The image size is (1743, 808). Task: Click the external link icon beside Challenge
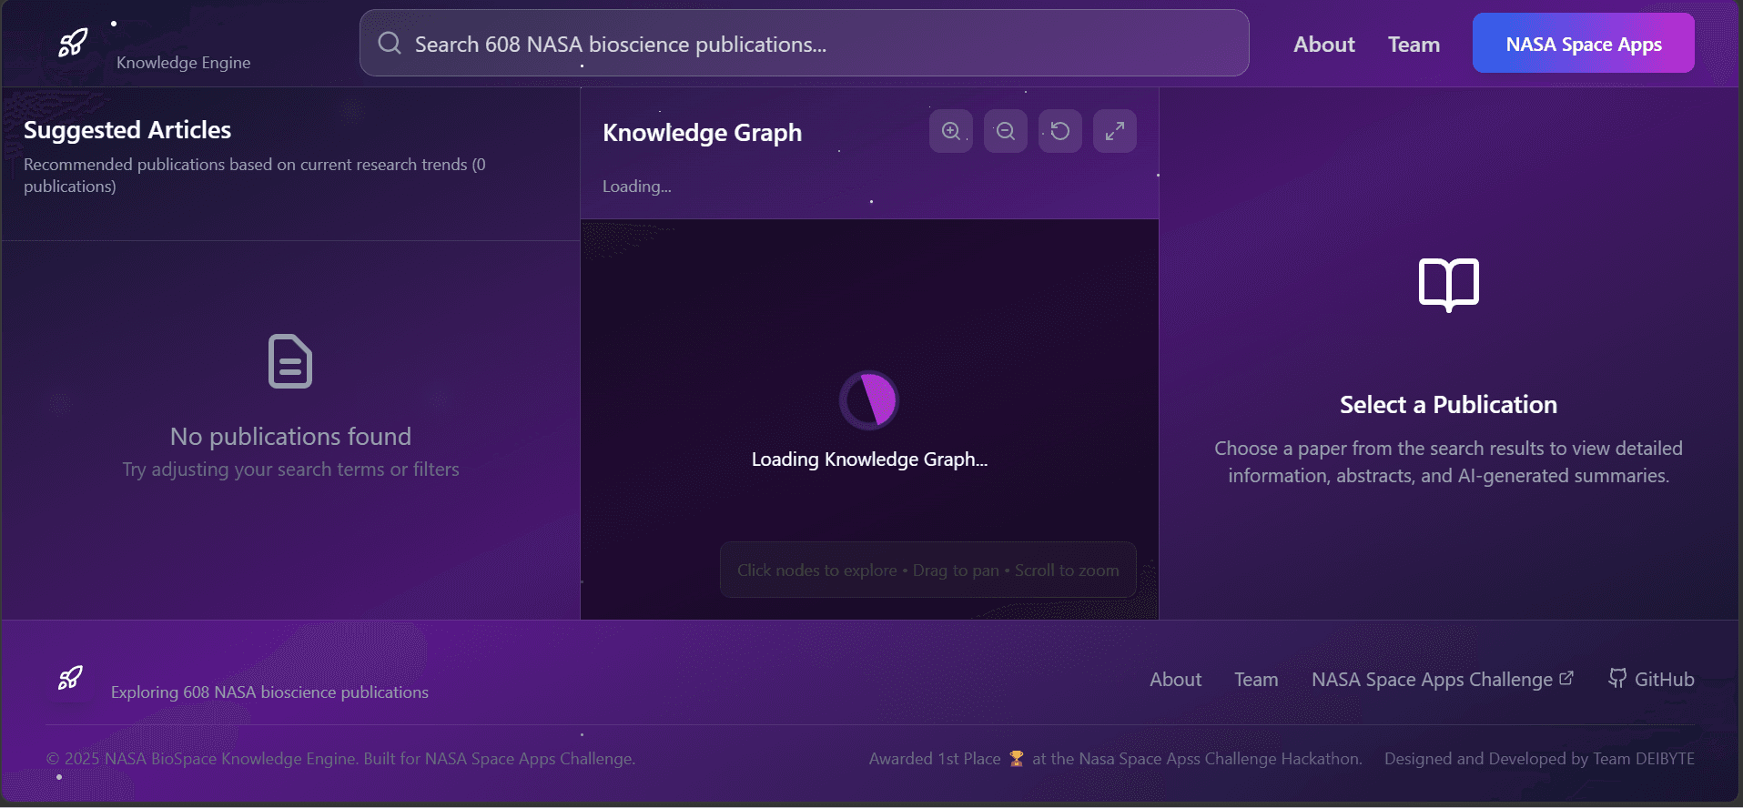coord(1566,679)
